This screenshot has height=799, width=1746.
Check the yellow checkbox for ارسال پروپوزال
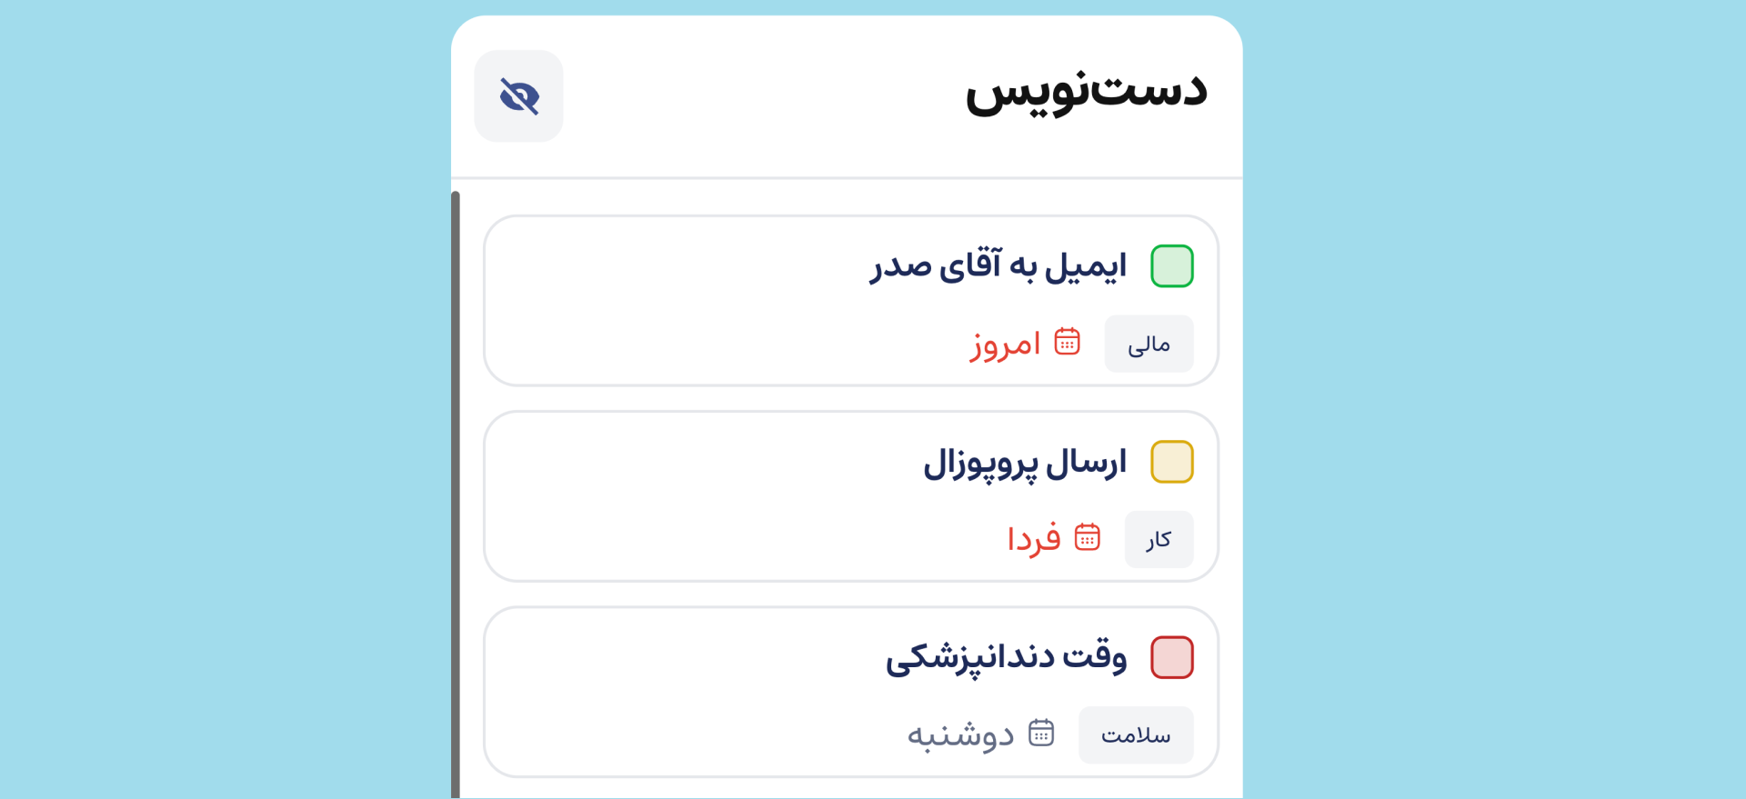pos(1172,461)
